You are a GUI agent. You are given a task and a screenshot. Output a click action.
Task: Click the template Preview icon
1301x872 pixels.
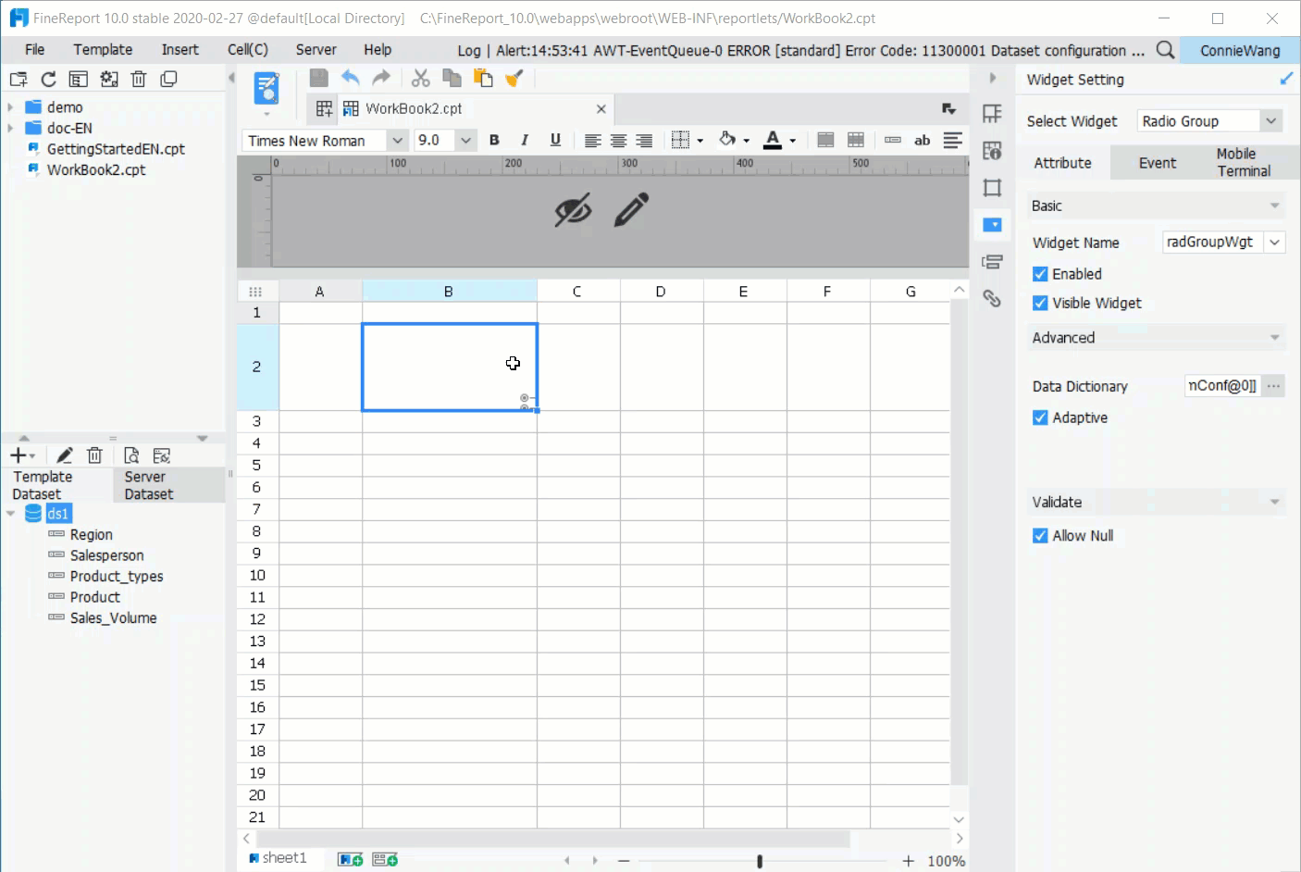pos(266,89)
